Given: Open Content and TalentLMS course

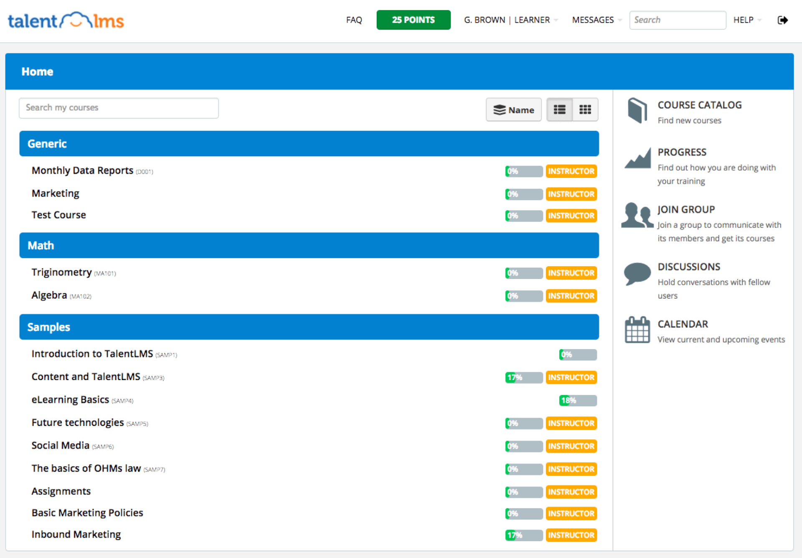Looking at the screenshot, I should 86,377.
